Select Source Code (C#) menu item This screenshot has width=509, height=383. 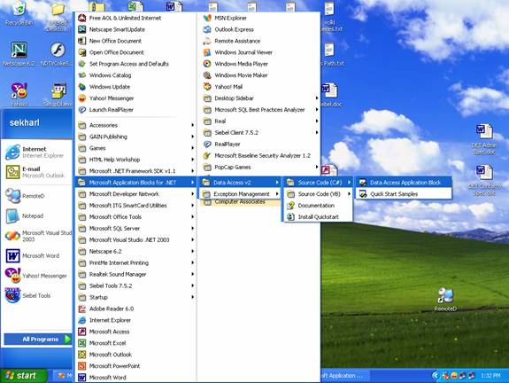318,183
